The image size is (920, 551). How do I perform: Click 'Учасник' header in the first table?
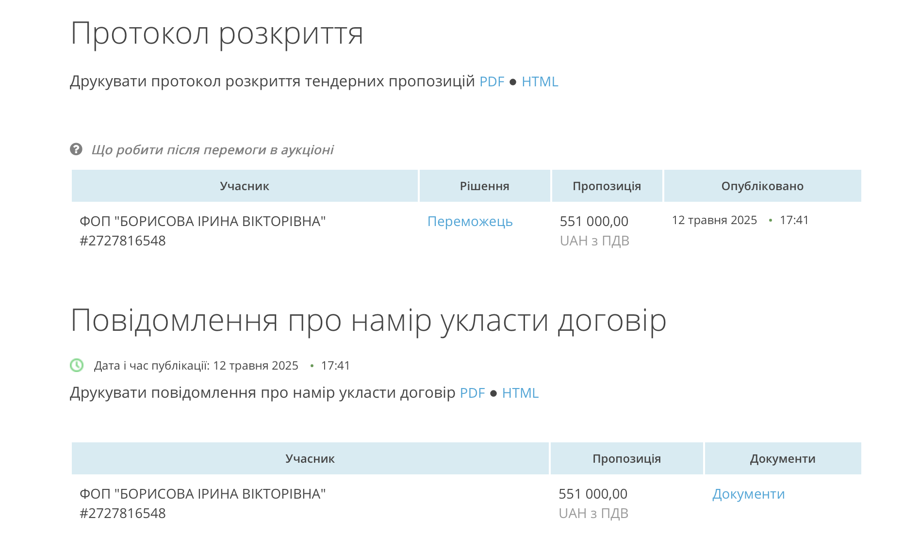(244, 186)
